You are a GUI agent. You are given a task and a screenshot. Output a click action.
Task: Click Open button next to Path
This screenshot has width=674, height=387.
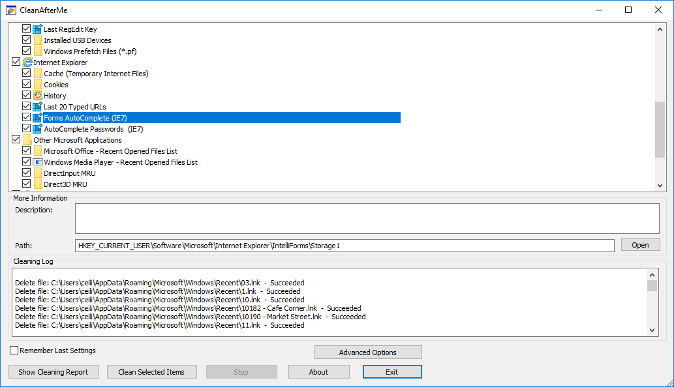point(641,245)
